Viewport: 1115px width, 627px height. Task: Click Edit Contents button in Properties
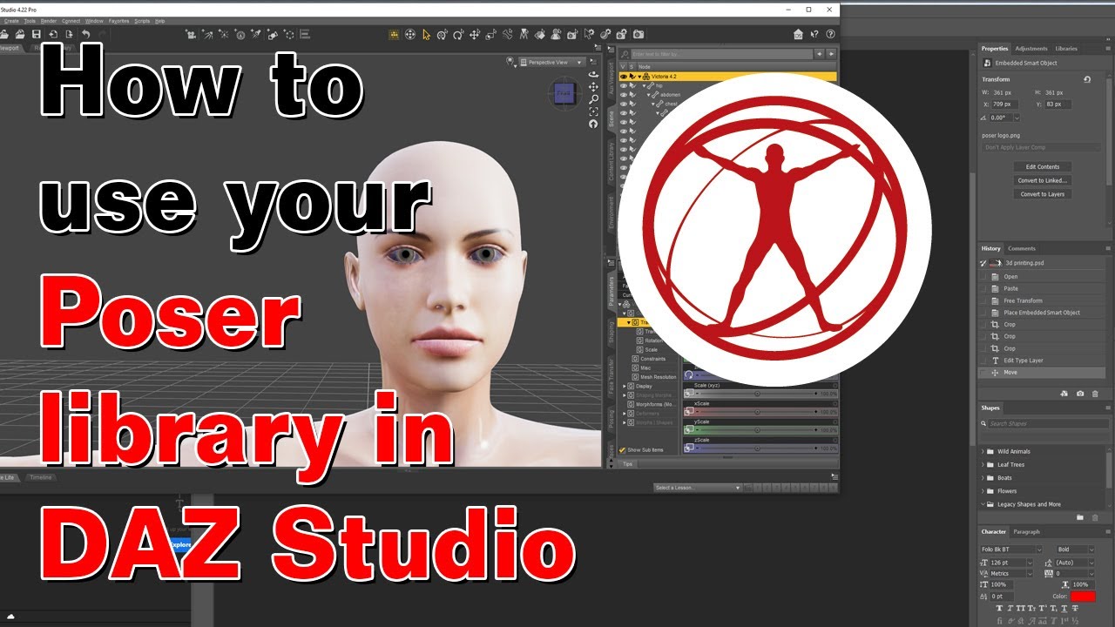point(1043,166)
